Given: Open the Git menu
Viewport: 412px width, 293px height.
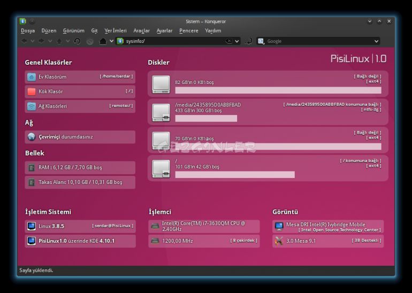Looking at the screenshot, I should tap(94, 30).
